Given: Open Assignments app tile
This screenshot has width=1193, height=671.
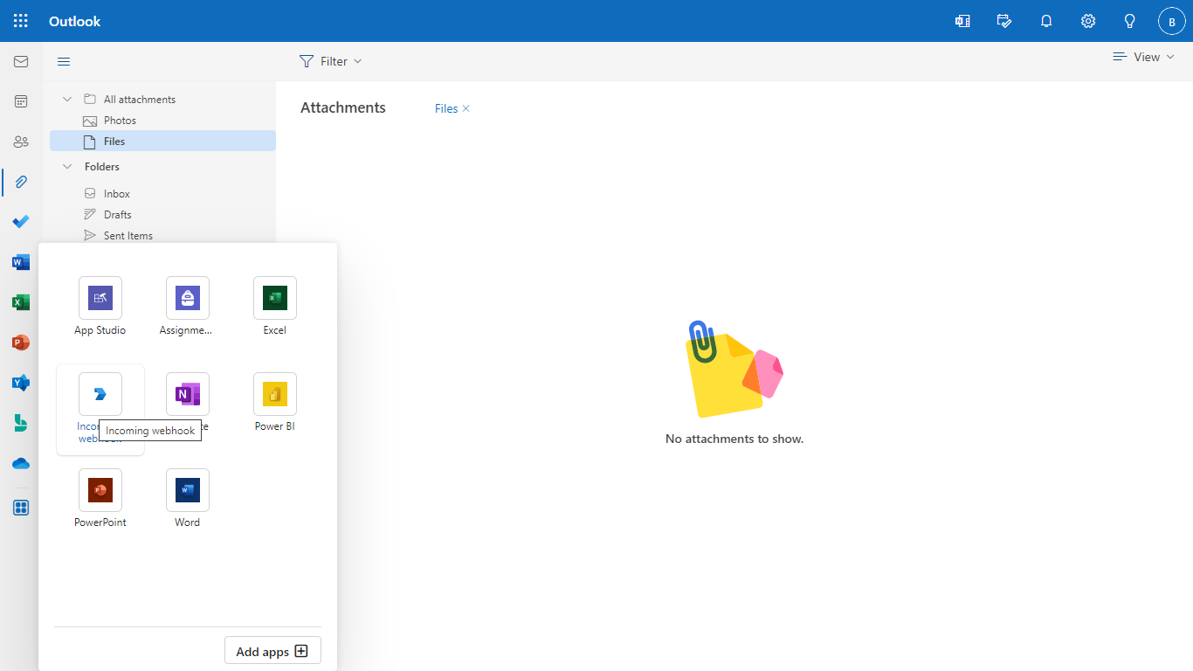Looking at the screenshot, I should pos(188,307).
